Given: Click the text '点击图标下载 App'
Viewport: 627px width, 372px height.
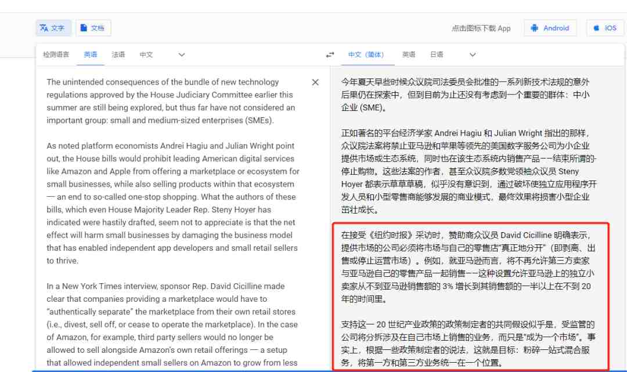Looking at the screenshot, I should [481, 28].
